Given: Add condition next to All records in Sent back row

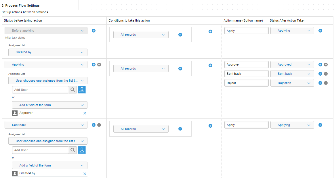Looking at the screenshot, I should point(180,129).
